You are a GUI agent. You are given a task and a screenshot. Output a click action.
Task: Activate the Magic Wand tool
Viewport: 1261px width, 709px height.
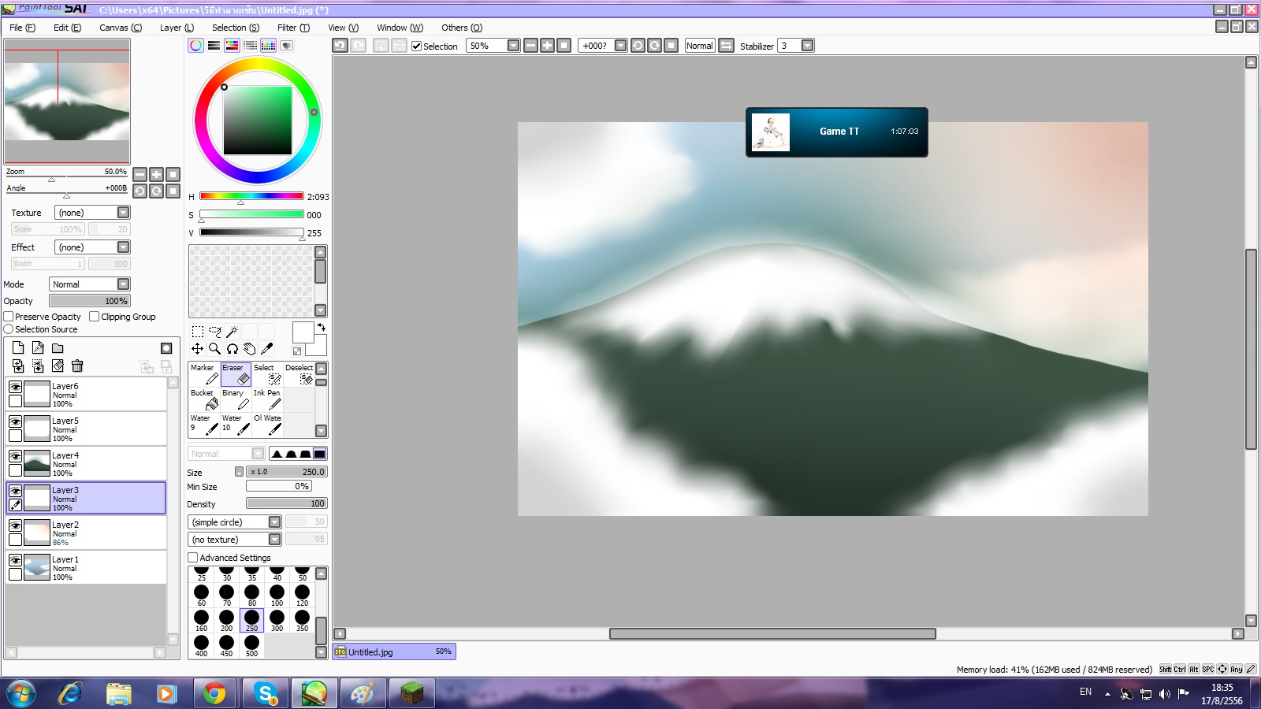[x=232, y=332]
